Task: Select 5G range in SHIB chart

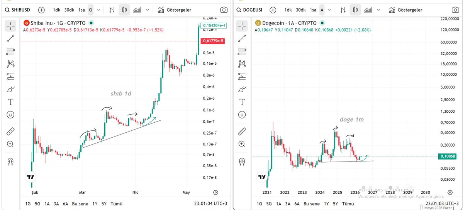Action: (37, 203)
